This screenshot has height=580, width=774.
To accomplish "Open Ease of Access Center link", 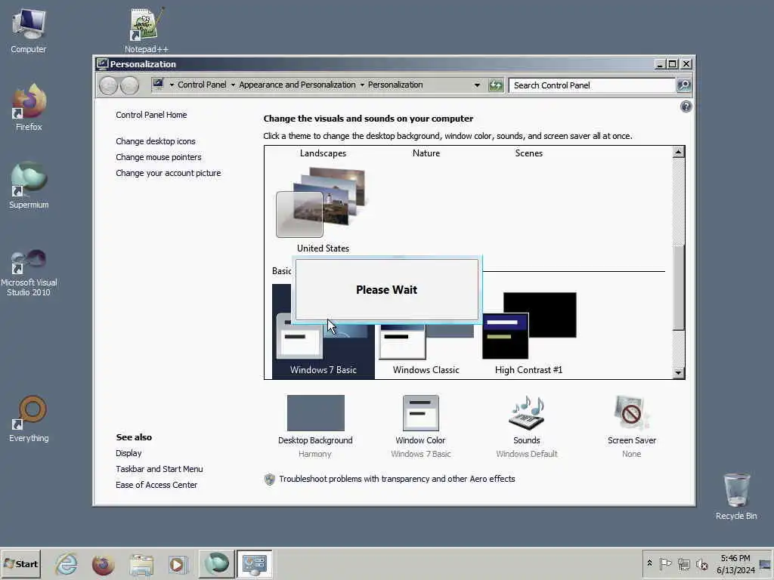I will (x=156, y=485).
